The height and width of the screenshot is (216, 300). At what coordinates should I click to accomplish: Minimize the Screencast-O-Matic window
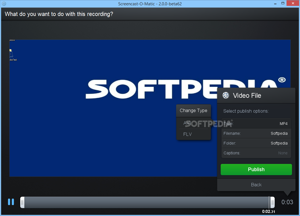(275, 4)
